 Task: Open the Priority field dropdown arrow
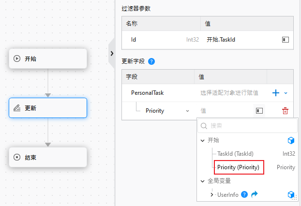pos(188,111)
